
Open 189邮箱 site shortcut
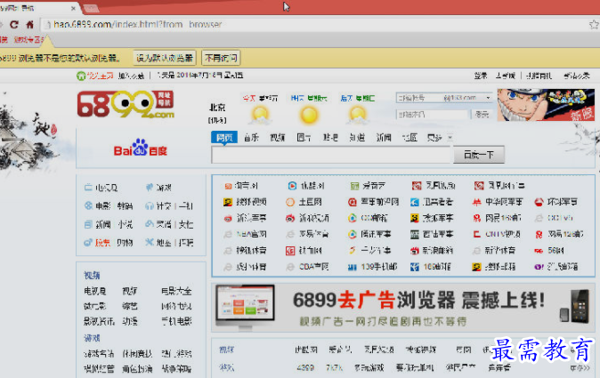tap(431, 267)
